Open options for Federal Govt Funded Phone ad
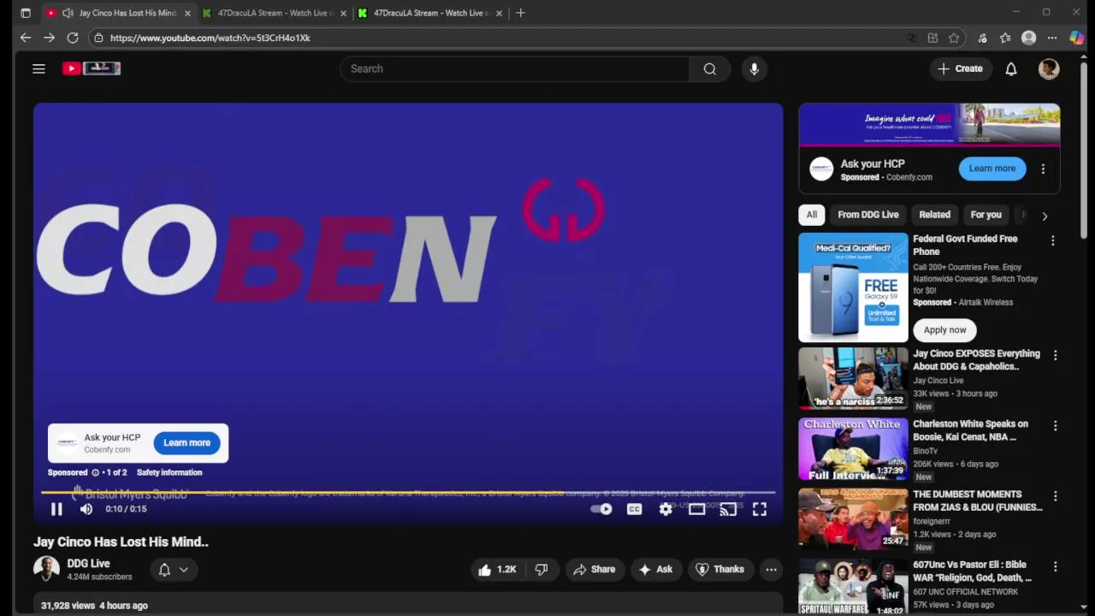Image resolution: width=1095 pixels, height=616 pixels. 1053,240
